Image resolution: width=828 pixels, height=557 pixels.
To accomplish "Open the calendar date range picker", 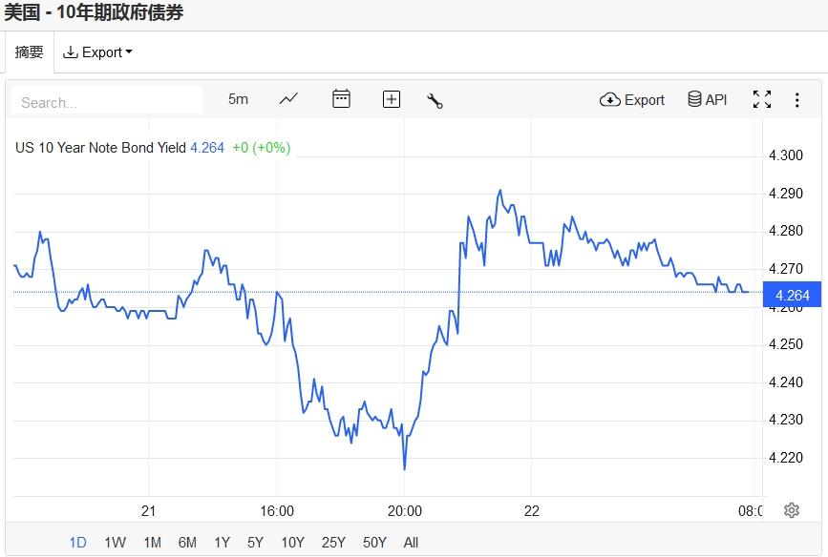I will [x=341, y=99].
